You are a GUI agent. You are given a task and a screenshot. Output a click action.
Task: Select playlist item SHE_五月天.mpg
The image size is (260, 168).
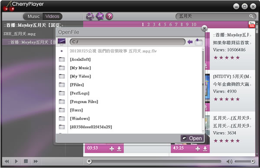pyautogui.click(x=19, y=34)
